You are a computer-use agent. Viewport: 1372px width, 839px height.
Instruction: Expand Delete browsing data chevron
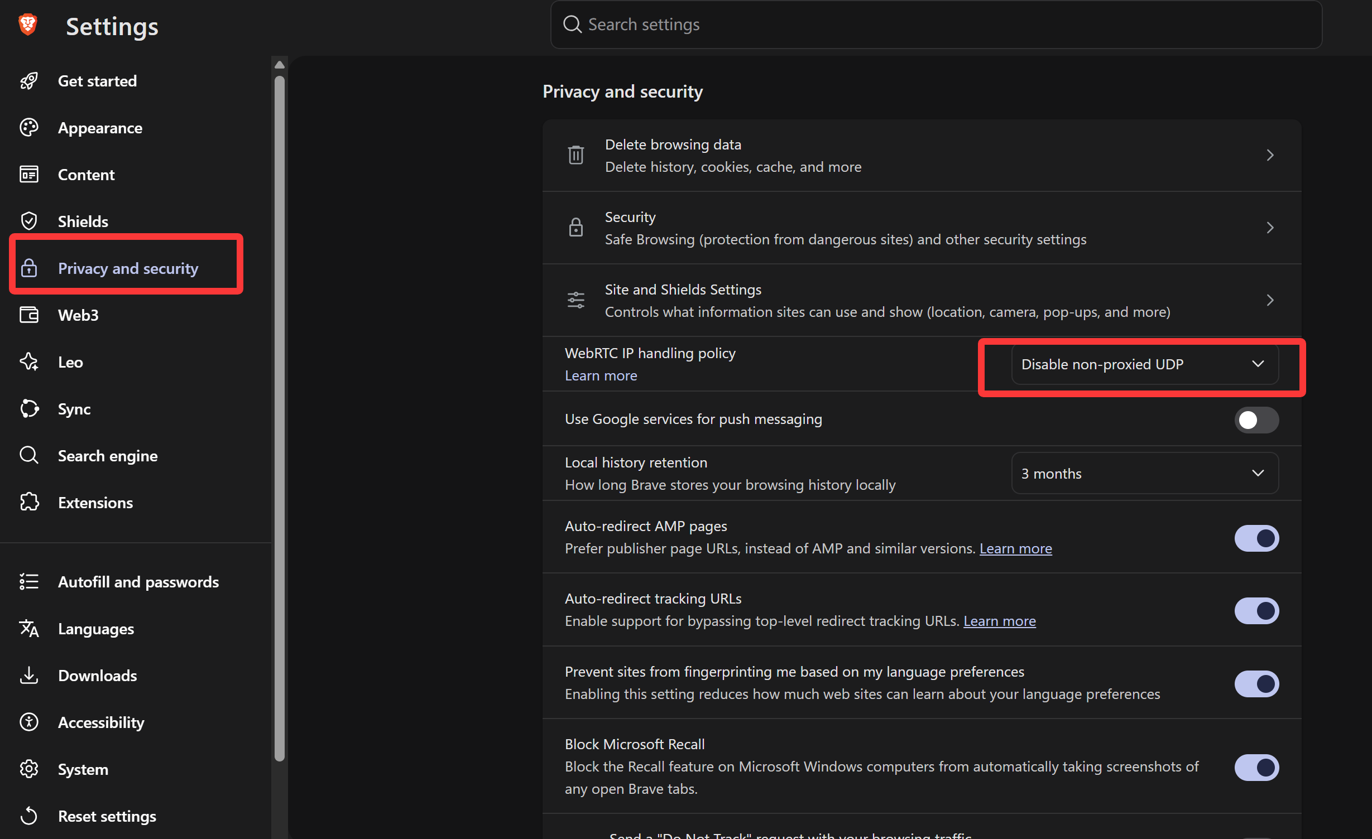coord(1270,155)
